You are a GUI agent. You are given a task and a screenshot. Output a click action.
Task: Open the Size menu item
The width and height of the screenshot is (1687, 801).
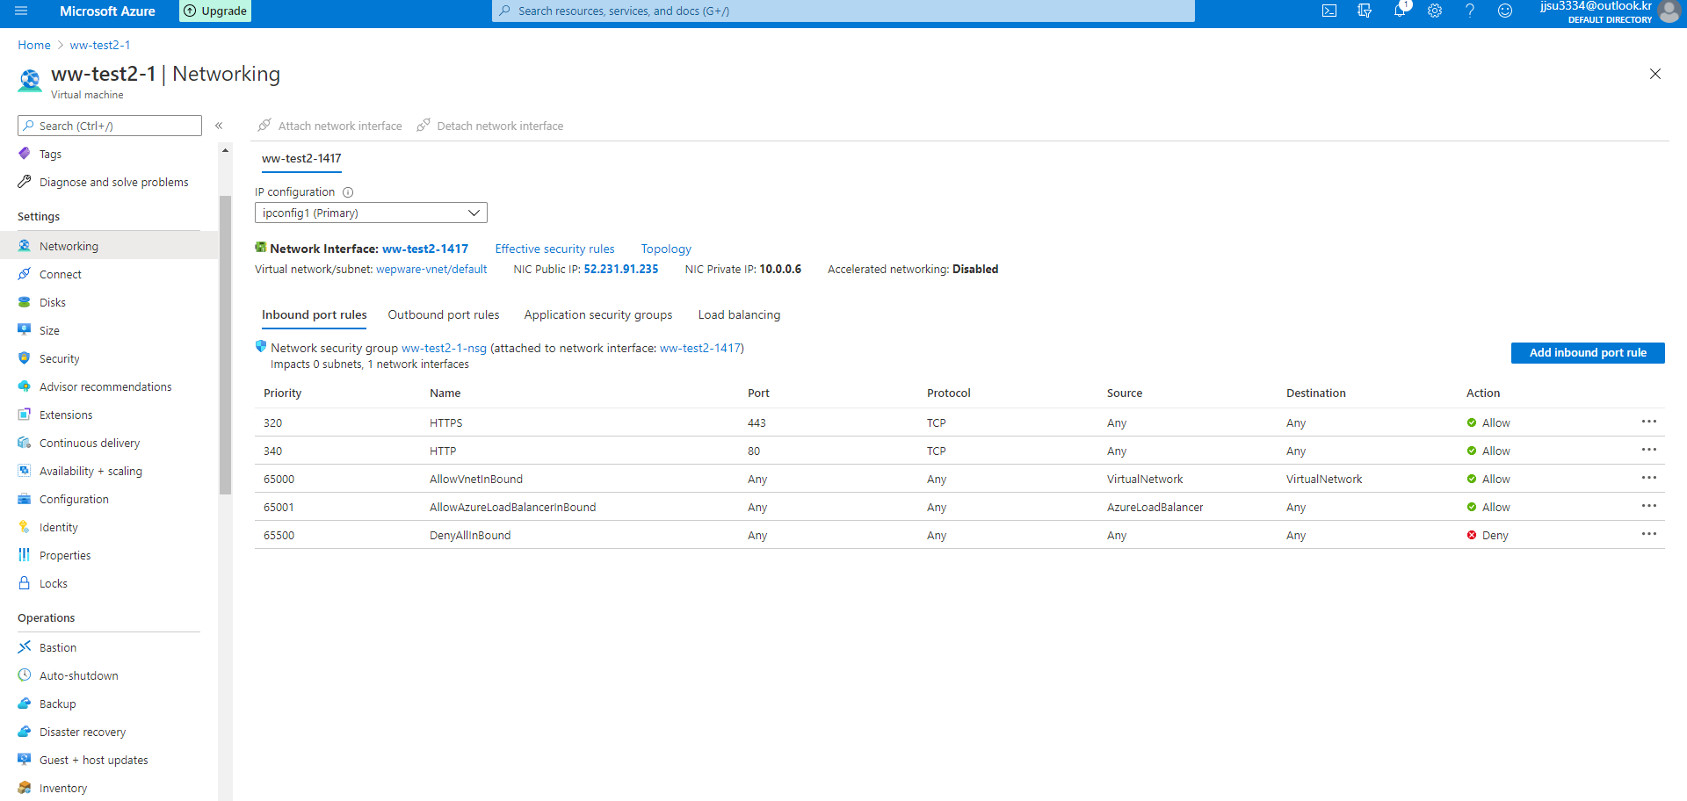(x=49, y=330)
